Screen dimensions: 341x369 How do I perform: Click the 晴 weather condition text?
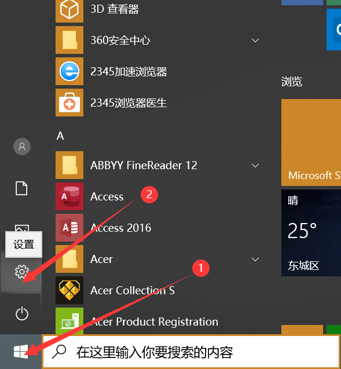[x=293, y=200]
